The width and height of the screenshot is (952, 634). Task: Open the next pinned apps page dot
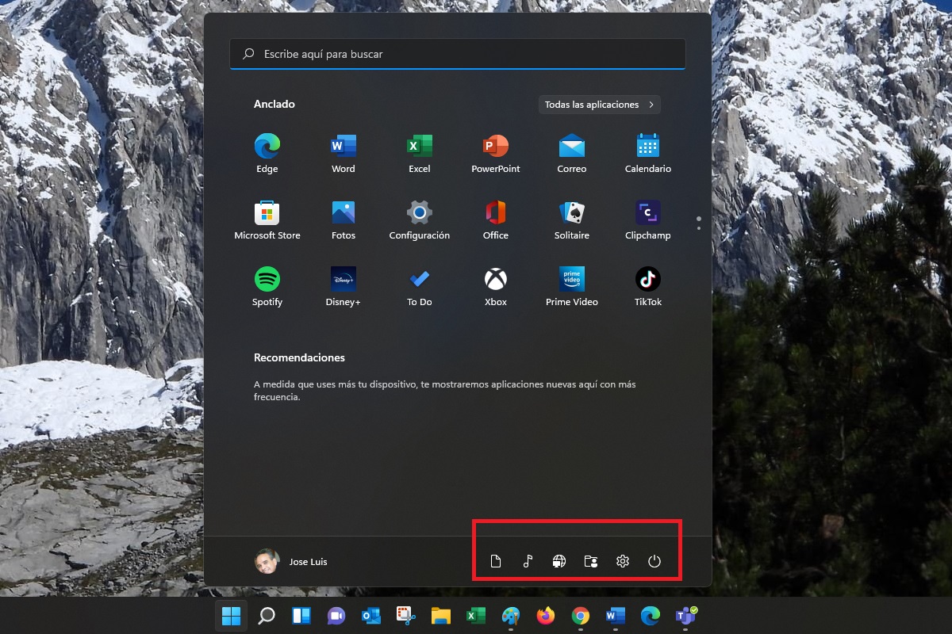click(699, 230)
